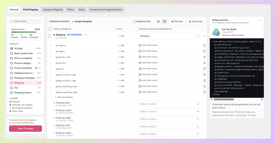Tick the select-all checkbox in header
The image size is (275, 143).
click(50, 29)
